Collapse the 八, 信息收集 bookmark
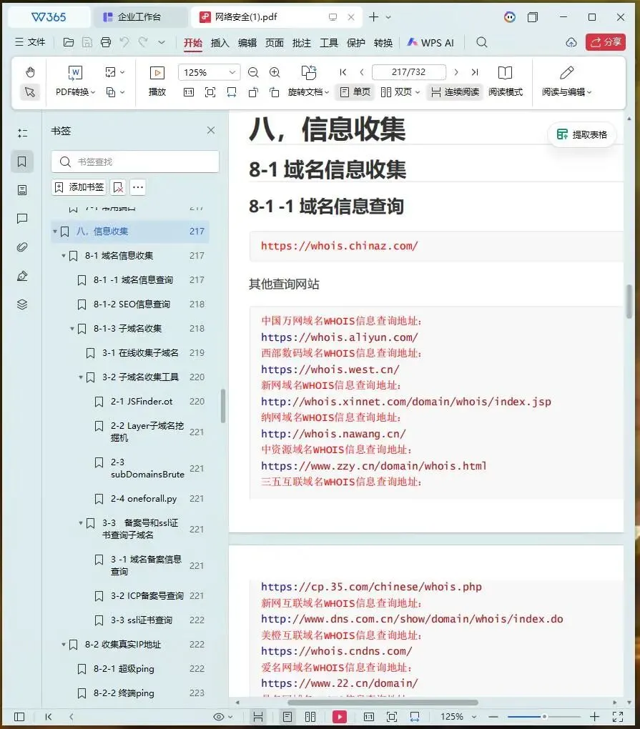Image resolution: width=640 pixels, height=729 pixels. click(x=55, y=231)
